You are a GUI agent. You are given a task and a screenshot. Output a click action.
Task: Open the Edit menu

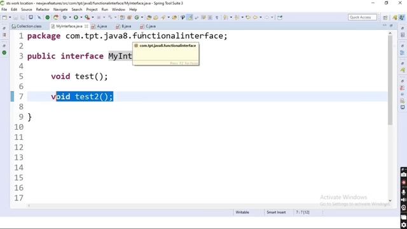click(x=14, y=10)
